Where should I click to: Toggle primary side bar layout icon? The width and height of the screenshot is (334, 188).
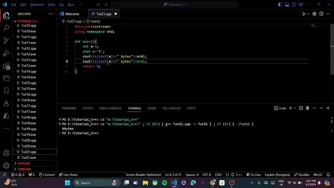point(280,5)
